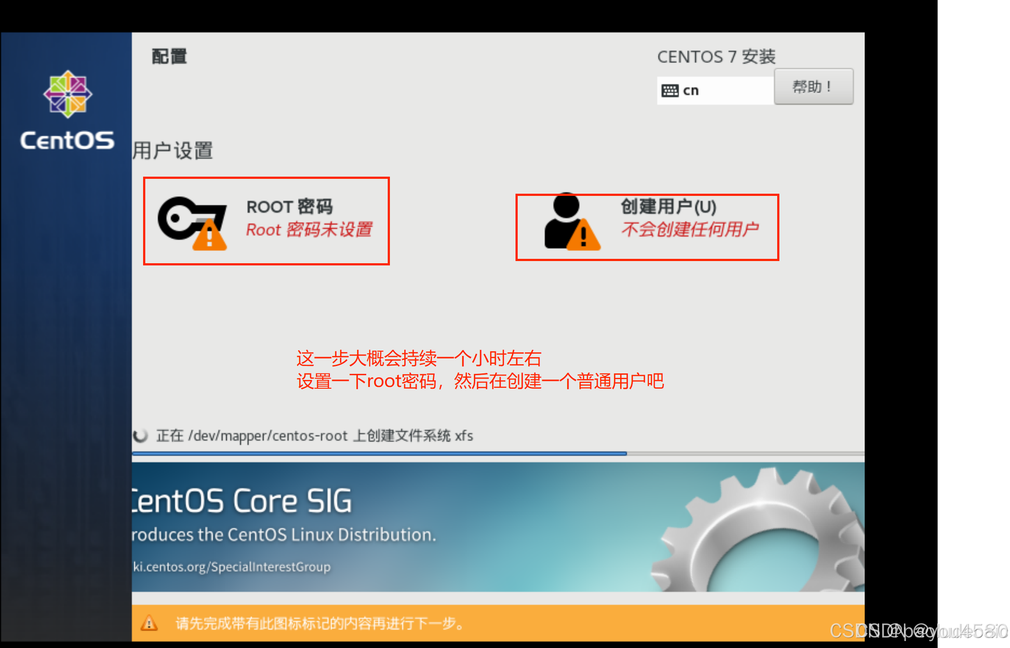Click the centos.org SpecialInterestGroup link text

(232, 567)
